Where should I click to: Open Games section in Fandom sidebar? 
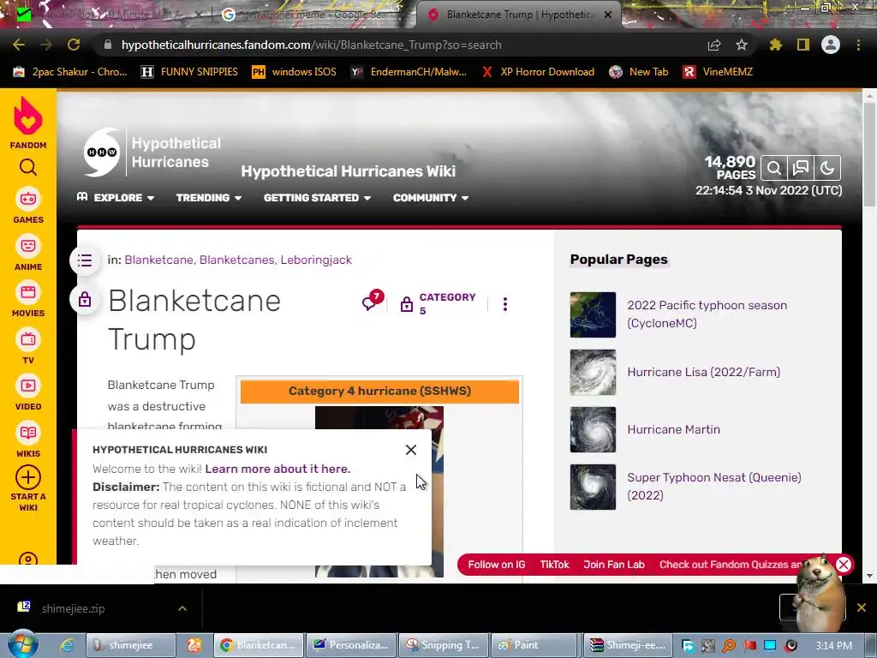(x=28, y=206)
